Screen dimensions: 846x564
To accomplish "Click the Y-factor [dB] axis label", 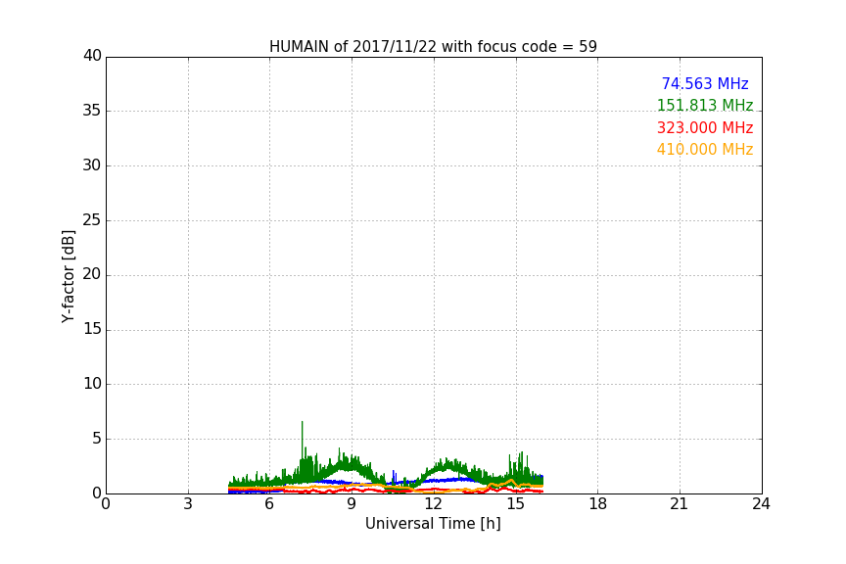I will [68, 276].
